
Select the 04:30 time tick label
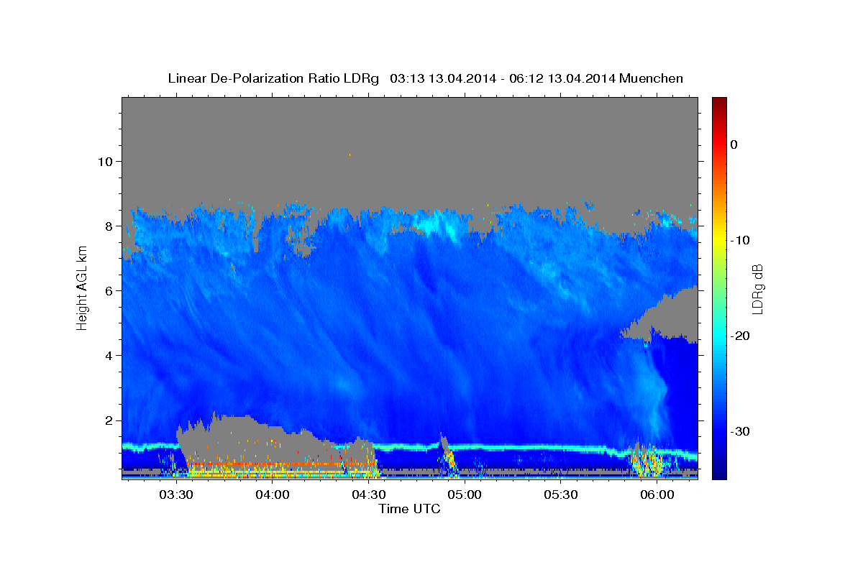click(369, 495)
